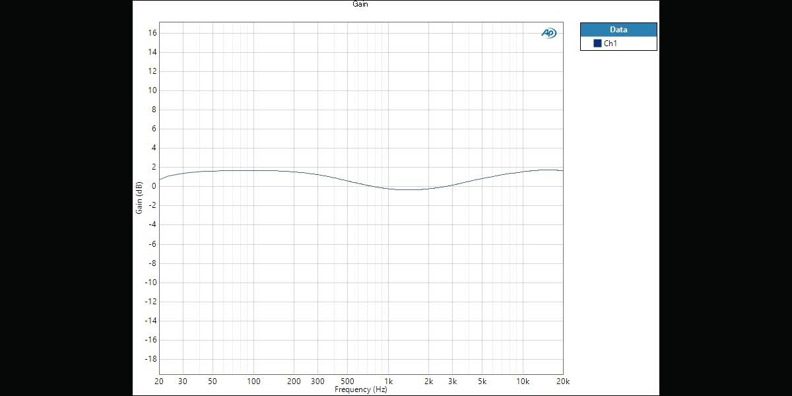
Task: Click the 1k frequency tick label
Action: [x=388, y=381]
